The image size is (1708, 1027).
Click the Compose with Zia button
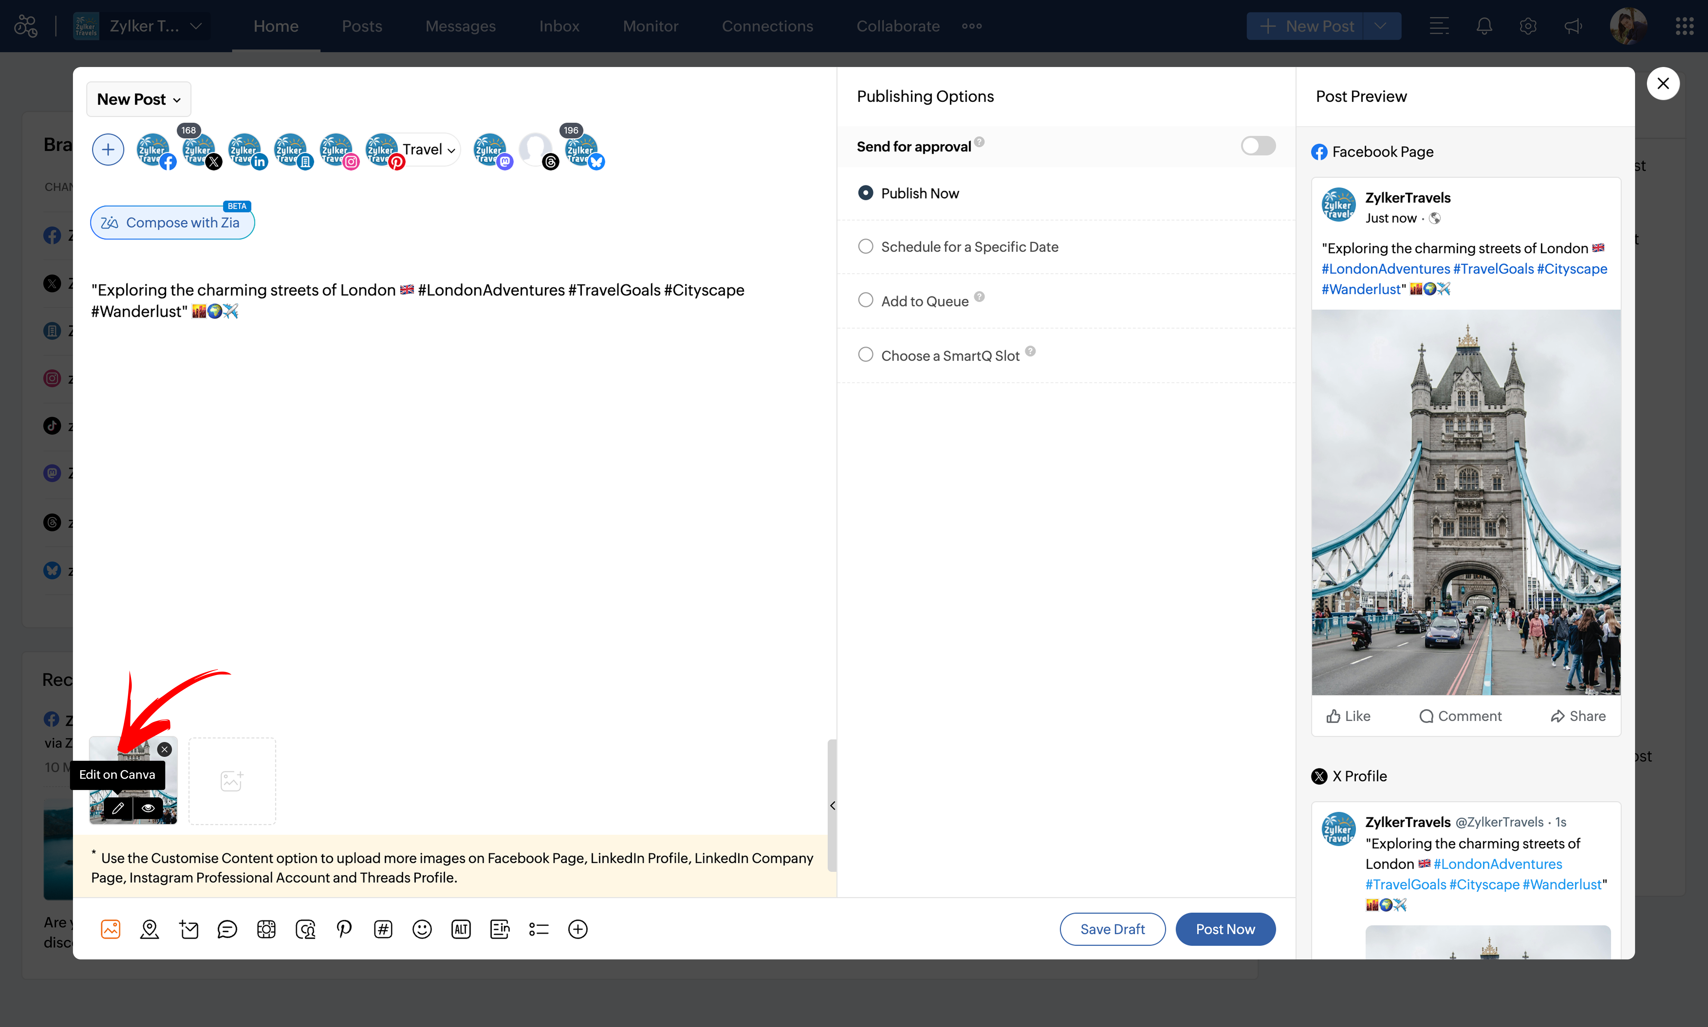coord(172,222)
